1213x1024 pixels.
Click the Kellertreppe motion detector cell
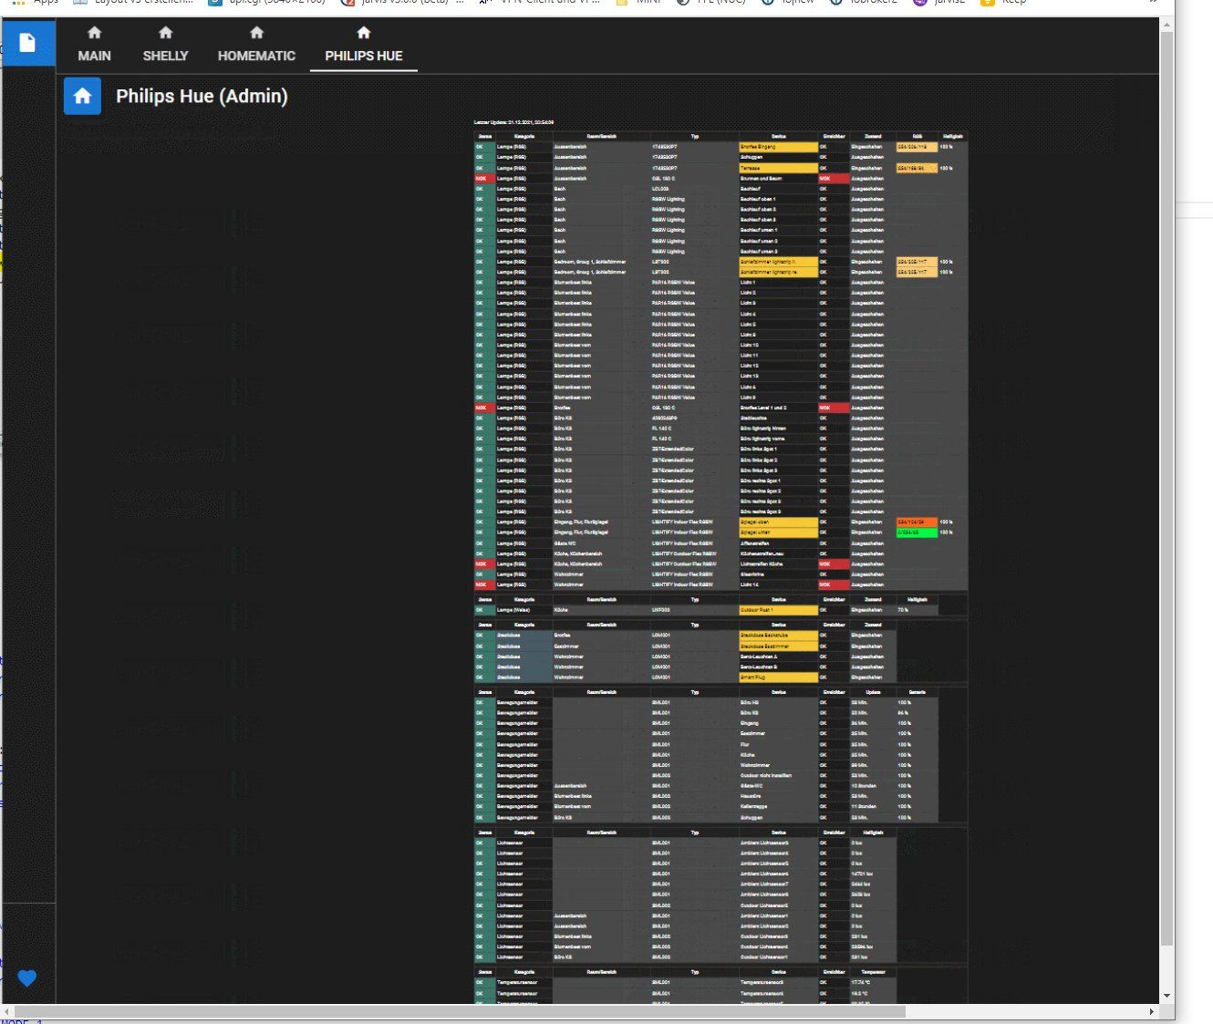[778, 807]
